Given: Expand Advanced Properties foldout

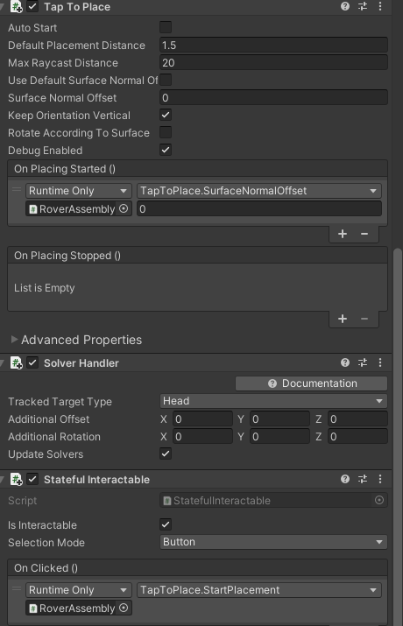Looking at the screenshot, I should click(x=14, y=340).
